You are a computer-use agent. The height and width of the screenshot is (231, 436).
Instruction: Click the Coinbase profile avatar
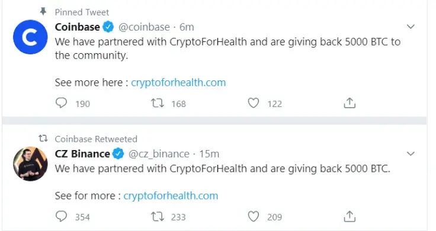[x=30, y=37]
